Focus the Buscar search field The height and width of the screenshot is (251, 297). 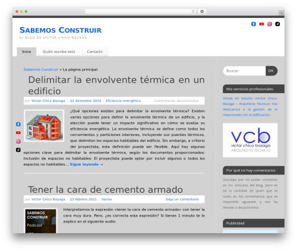pyautogui.click(x=244, y=71)
